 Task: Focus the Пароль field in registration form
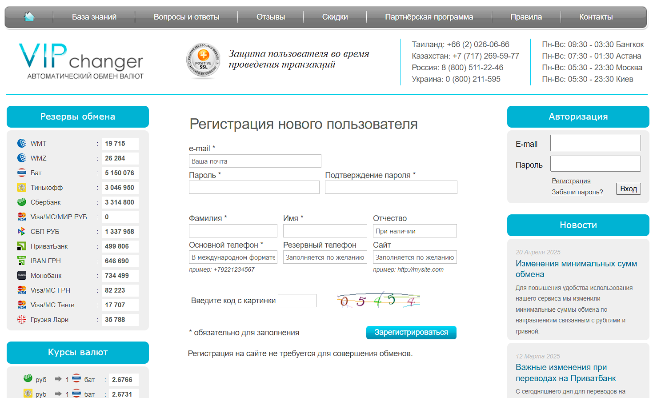pyautogui.click(x=254, y=187)
